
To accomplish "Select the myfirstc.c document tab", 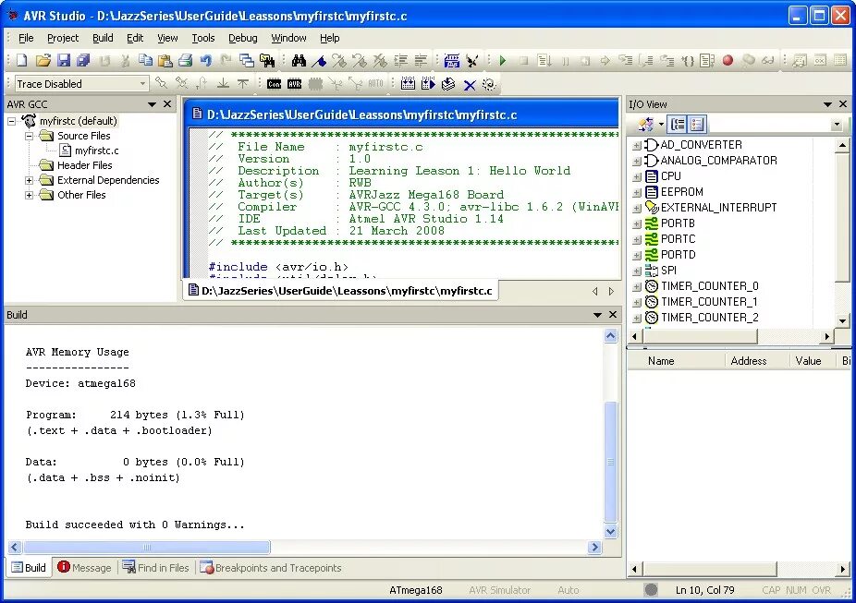I will [x=340, y=291].
